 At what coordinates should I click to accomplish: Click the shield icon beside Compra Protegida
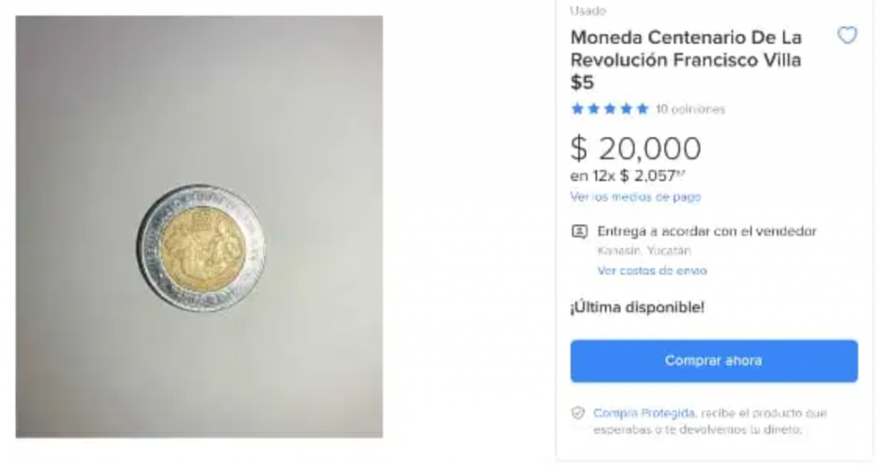(x=578, y=414)
